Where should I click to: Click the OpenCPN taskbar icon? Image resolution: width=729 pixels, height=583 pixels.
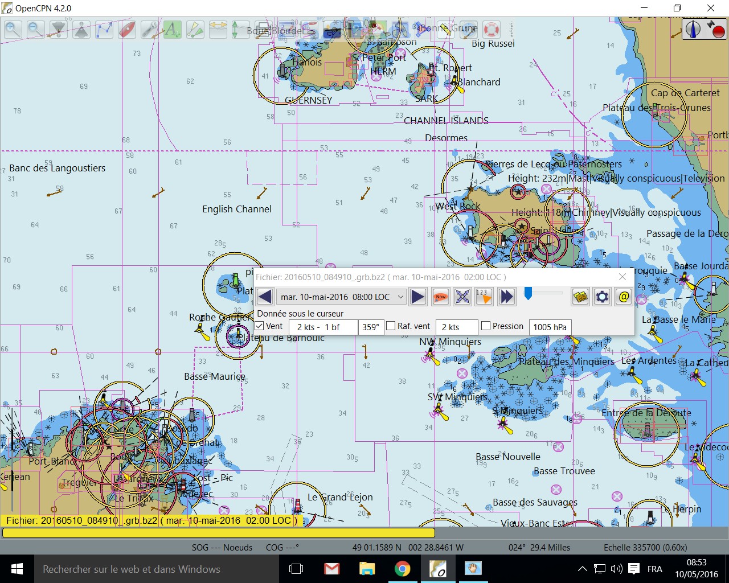coord(437,569)
